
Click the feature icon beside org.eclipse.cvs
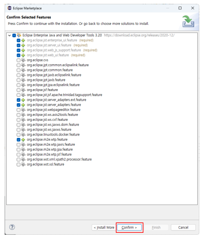pyautogui.click(x=23, y=60)
